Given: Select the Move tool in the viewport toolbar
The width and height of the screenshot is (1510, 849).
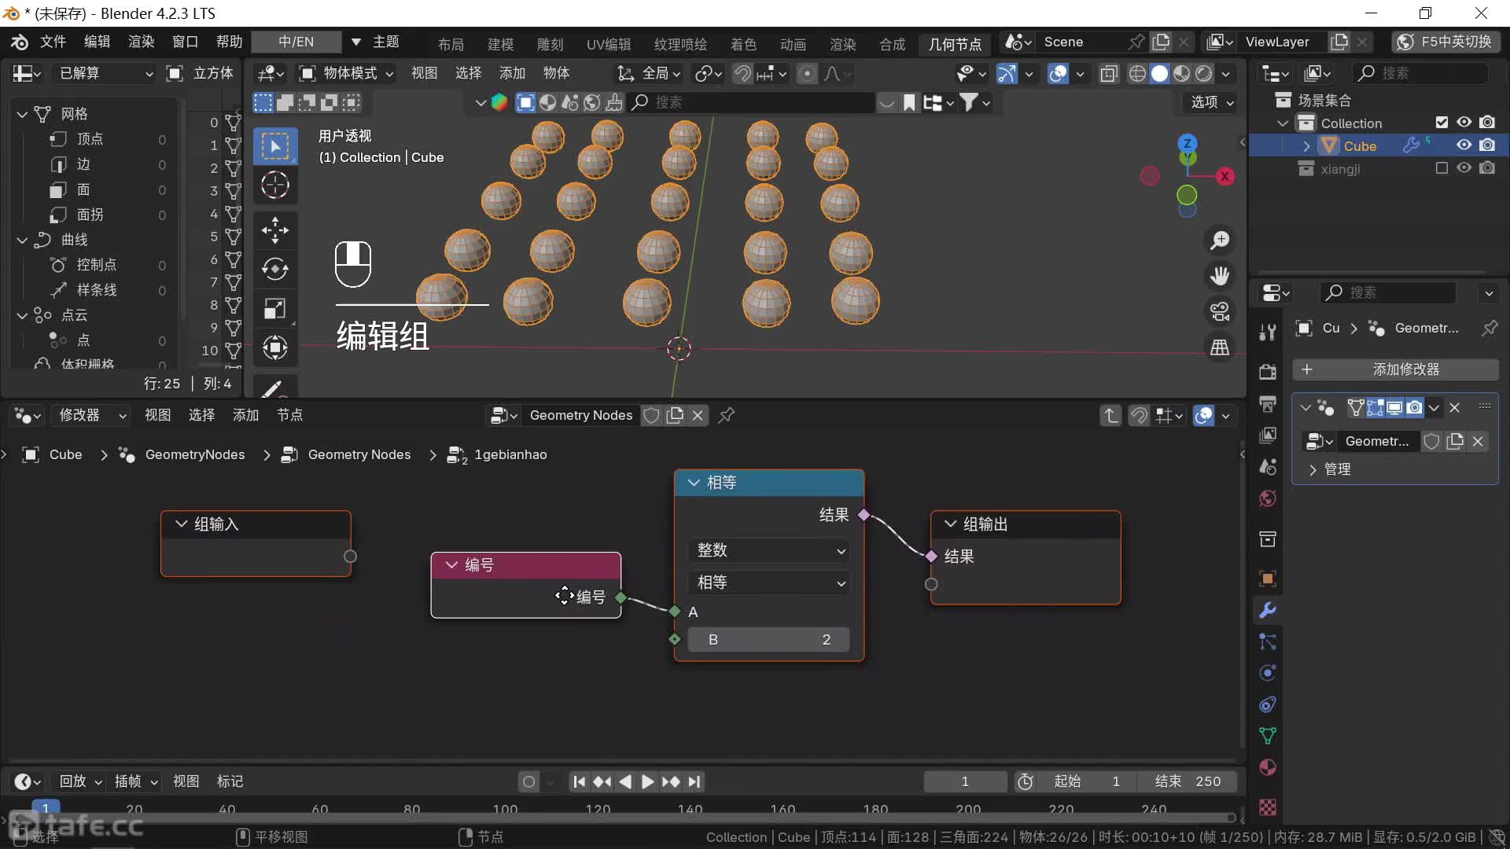Looking at the screenshot, I should 274,230.
